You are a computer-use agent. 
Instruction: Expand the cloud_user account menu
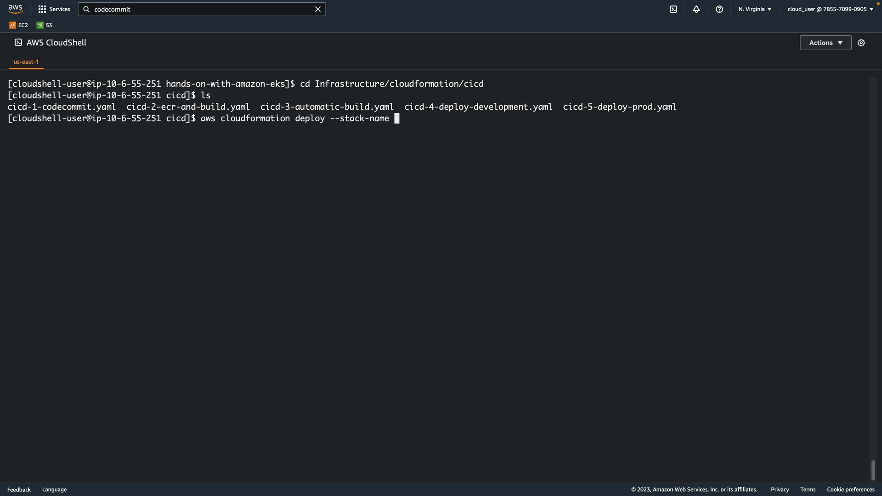[x=830, y=9]
